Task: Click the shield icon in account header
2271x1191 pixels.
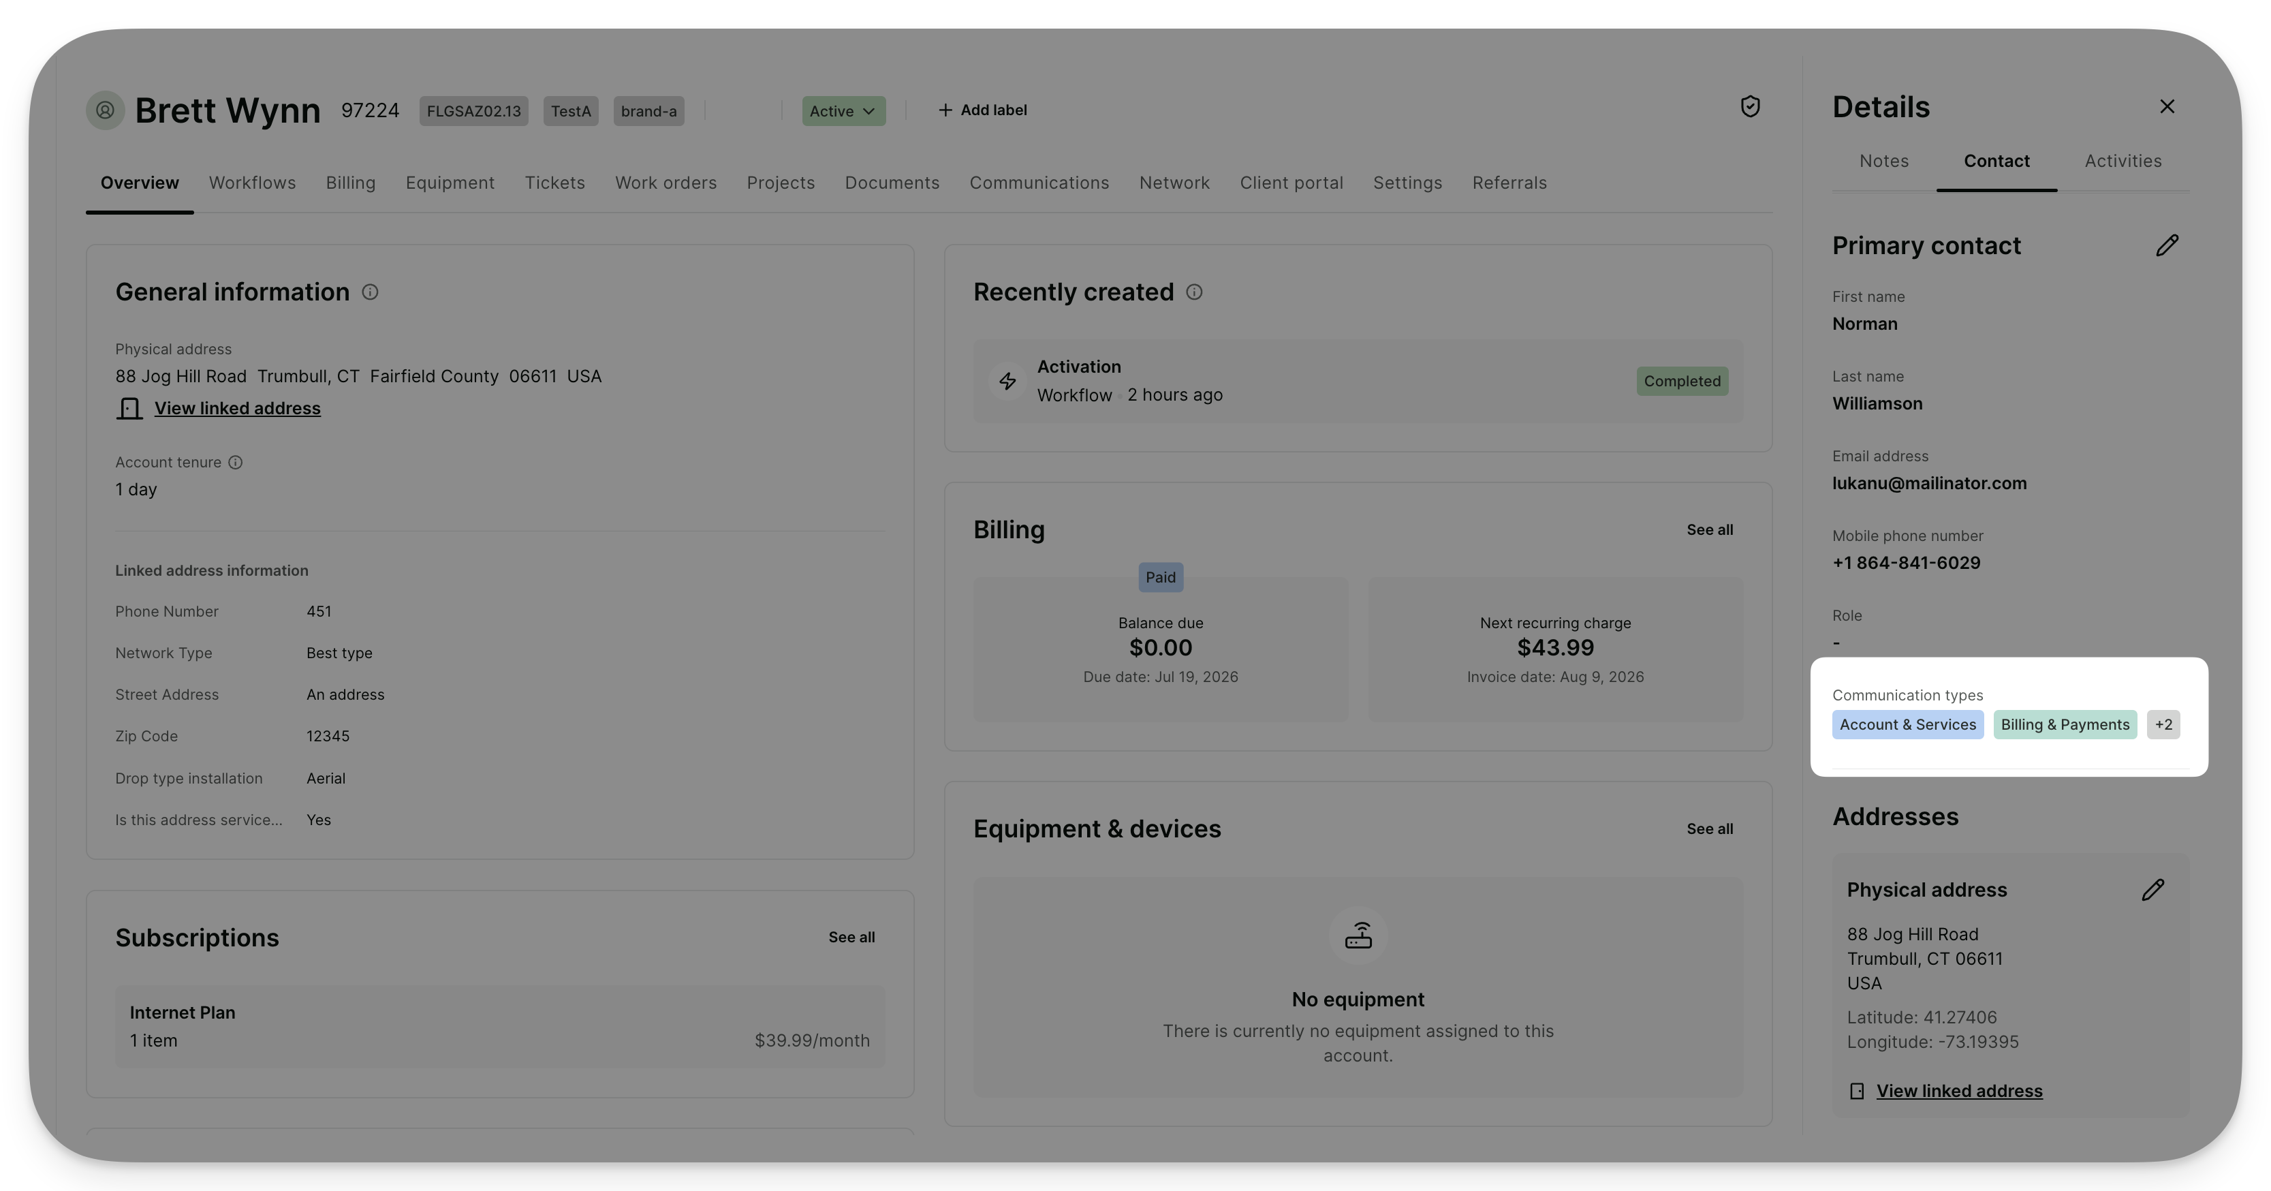Action: click(1750, 107)
